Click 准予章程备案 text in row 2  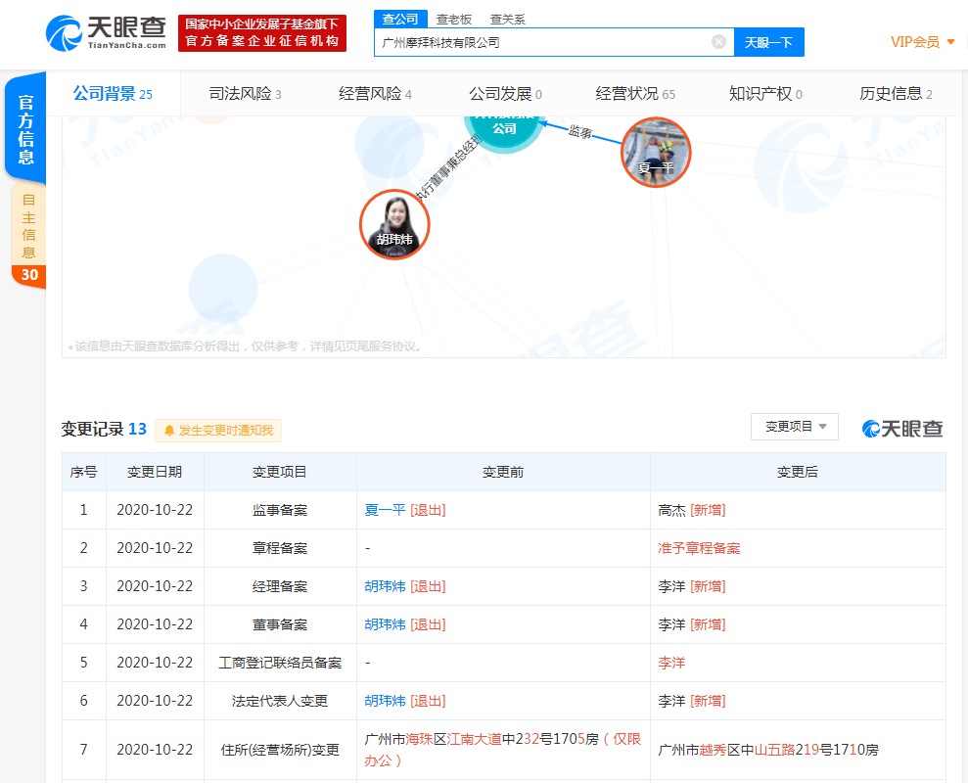click(x=699, y=548)
